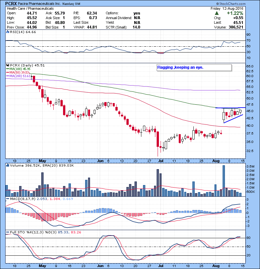Click the MA(50) 39.53 legend entry
260x269 pixels.
pyautogui.click(x=18, y=72)
